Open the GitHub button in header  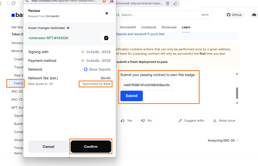pos(234,15)
